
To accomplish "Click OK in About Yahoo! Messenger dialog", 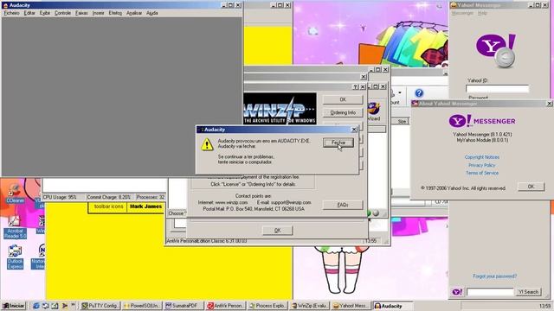I will tap(531, 187).
